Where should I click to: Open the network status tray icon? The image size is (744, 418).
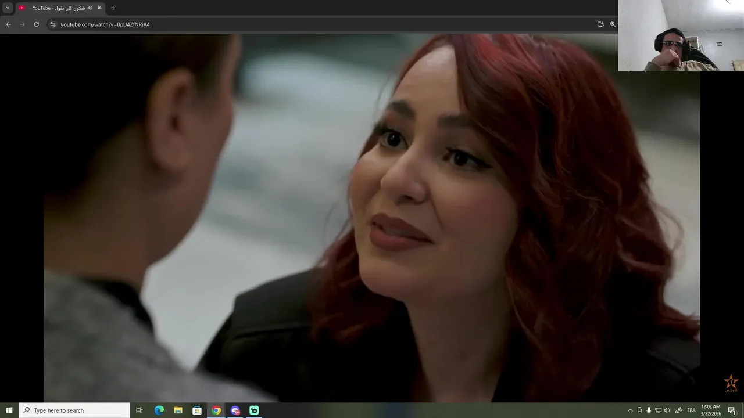click(658, 410)
